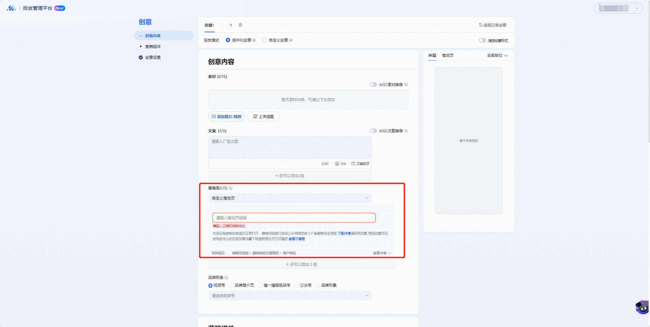This screenshot has width=650, height=327.
Task: Go to 创意内容 in sidebar
Action: coord(164,36)
